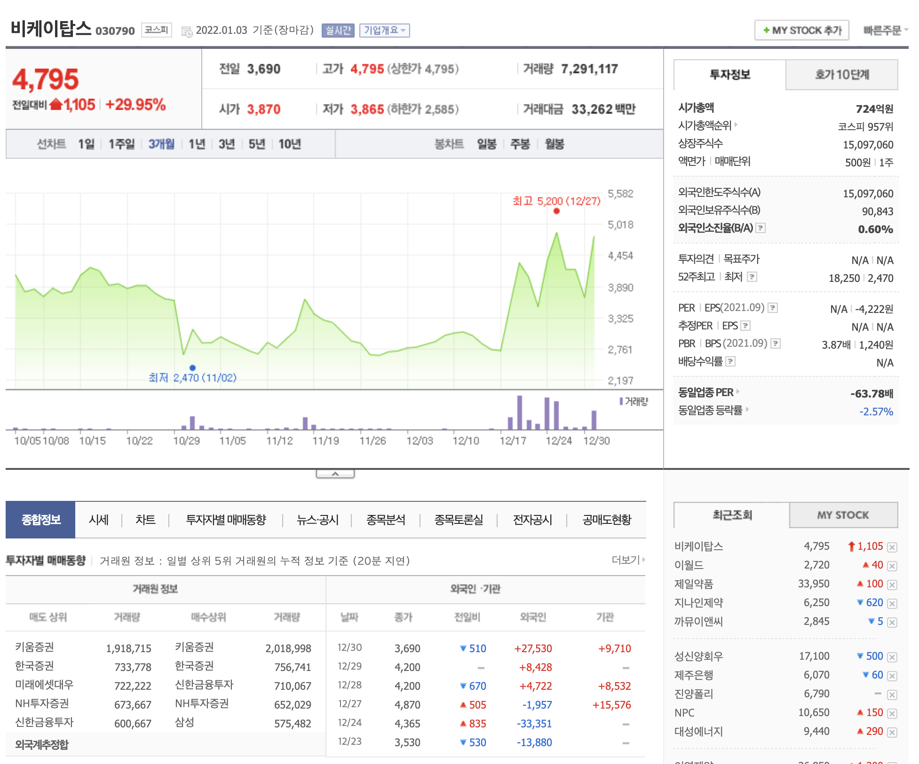Open help icon next to 배당수익률

click(x=730, y=361)
